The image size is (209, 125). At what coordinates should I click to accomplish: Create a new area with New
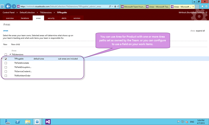click(5, 44)
